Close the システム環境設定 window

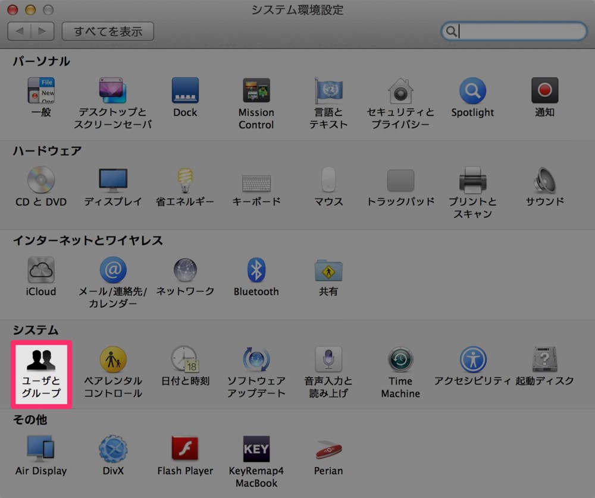pyautogui.click(x=12, y=10)
